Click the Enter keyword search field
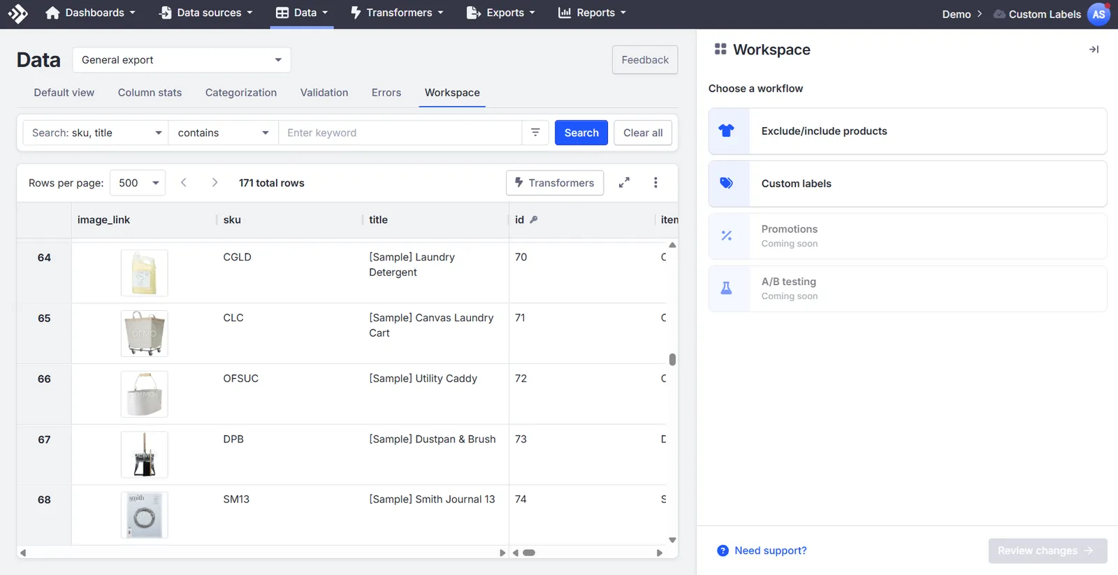This screenshot has height=575, width=1118. click(x=400, y=133)
